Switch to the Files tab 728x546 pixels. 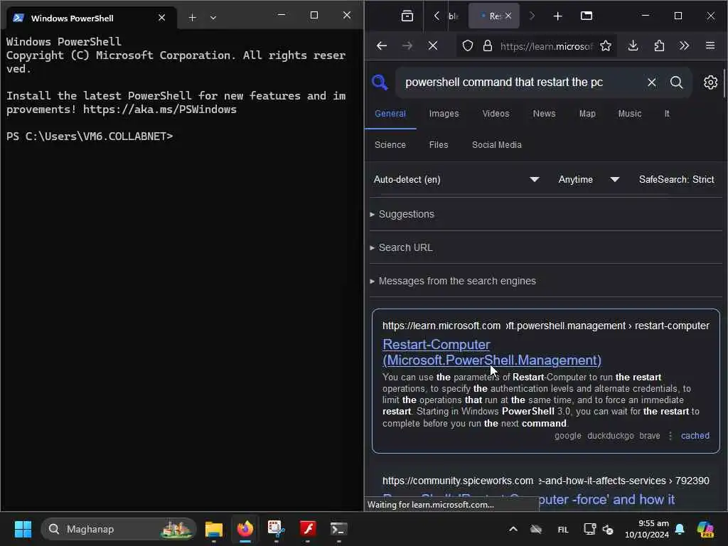coord(438,145)
